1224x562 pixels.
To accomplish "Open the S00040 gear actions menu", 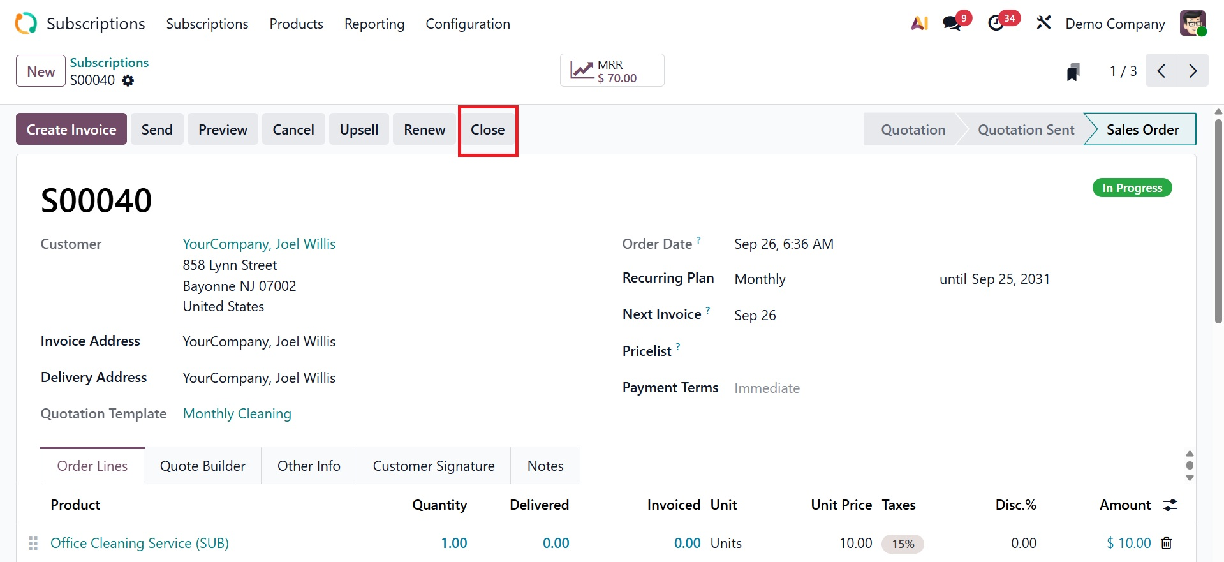I will point(128,80).
